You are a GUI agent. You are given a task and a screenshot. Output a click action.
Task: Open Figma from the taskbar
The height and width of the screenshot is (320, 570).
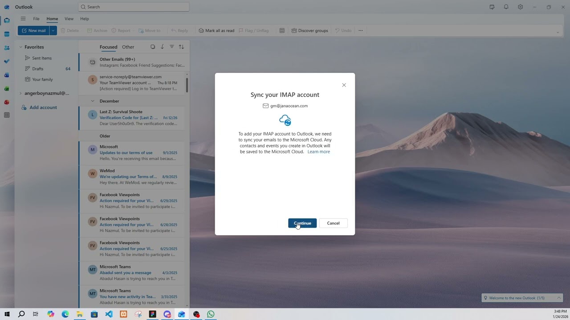(x=153, y=314)
